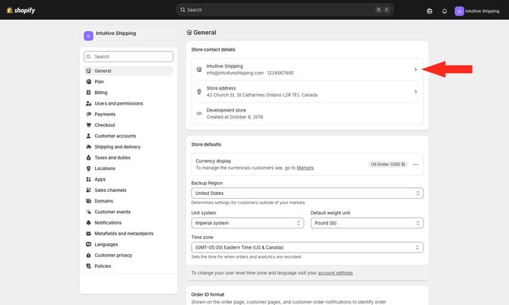Open Sales channels settings

(x=128, y=190)
